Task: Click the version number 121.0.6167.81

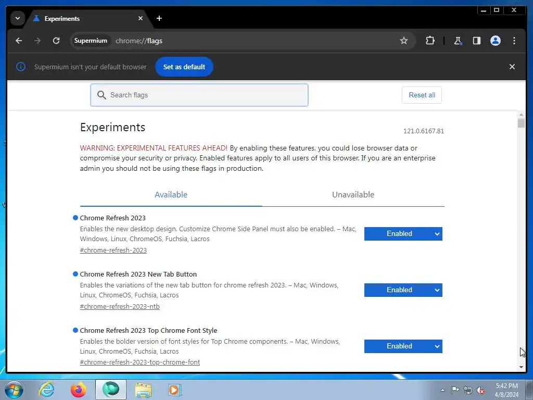Action: point(424,131)
